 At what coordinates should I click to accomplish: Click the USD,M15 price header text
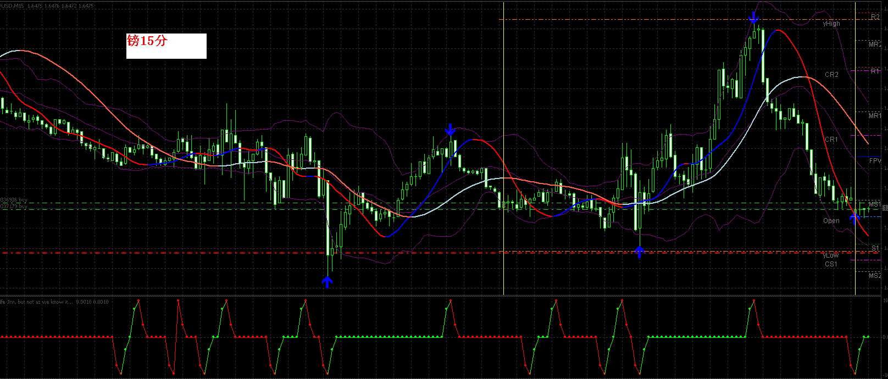pyautogui.click(x=47, y=5)
